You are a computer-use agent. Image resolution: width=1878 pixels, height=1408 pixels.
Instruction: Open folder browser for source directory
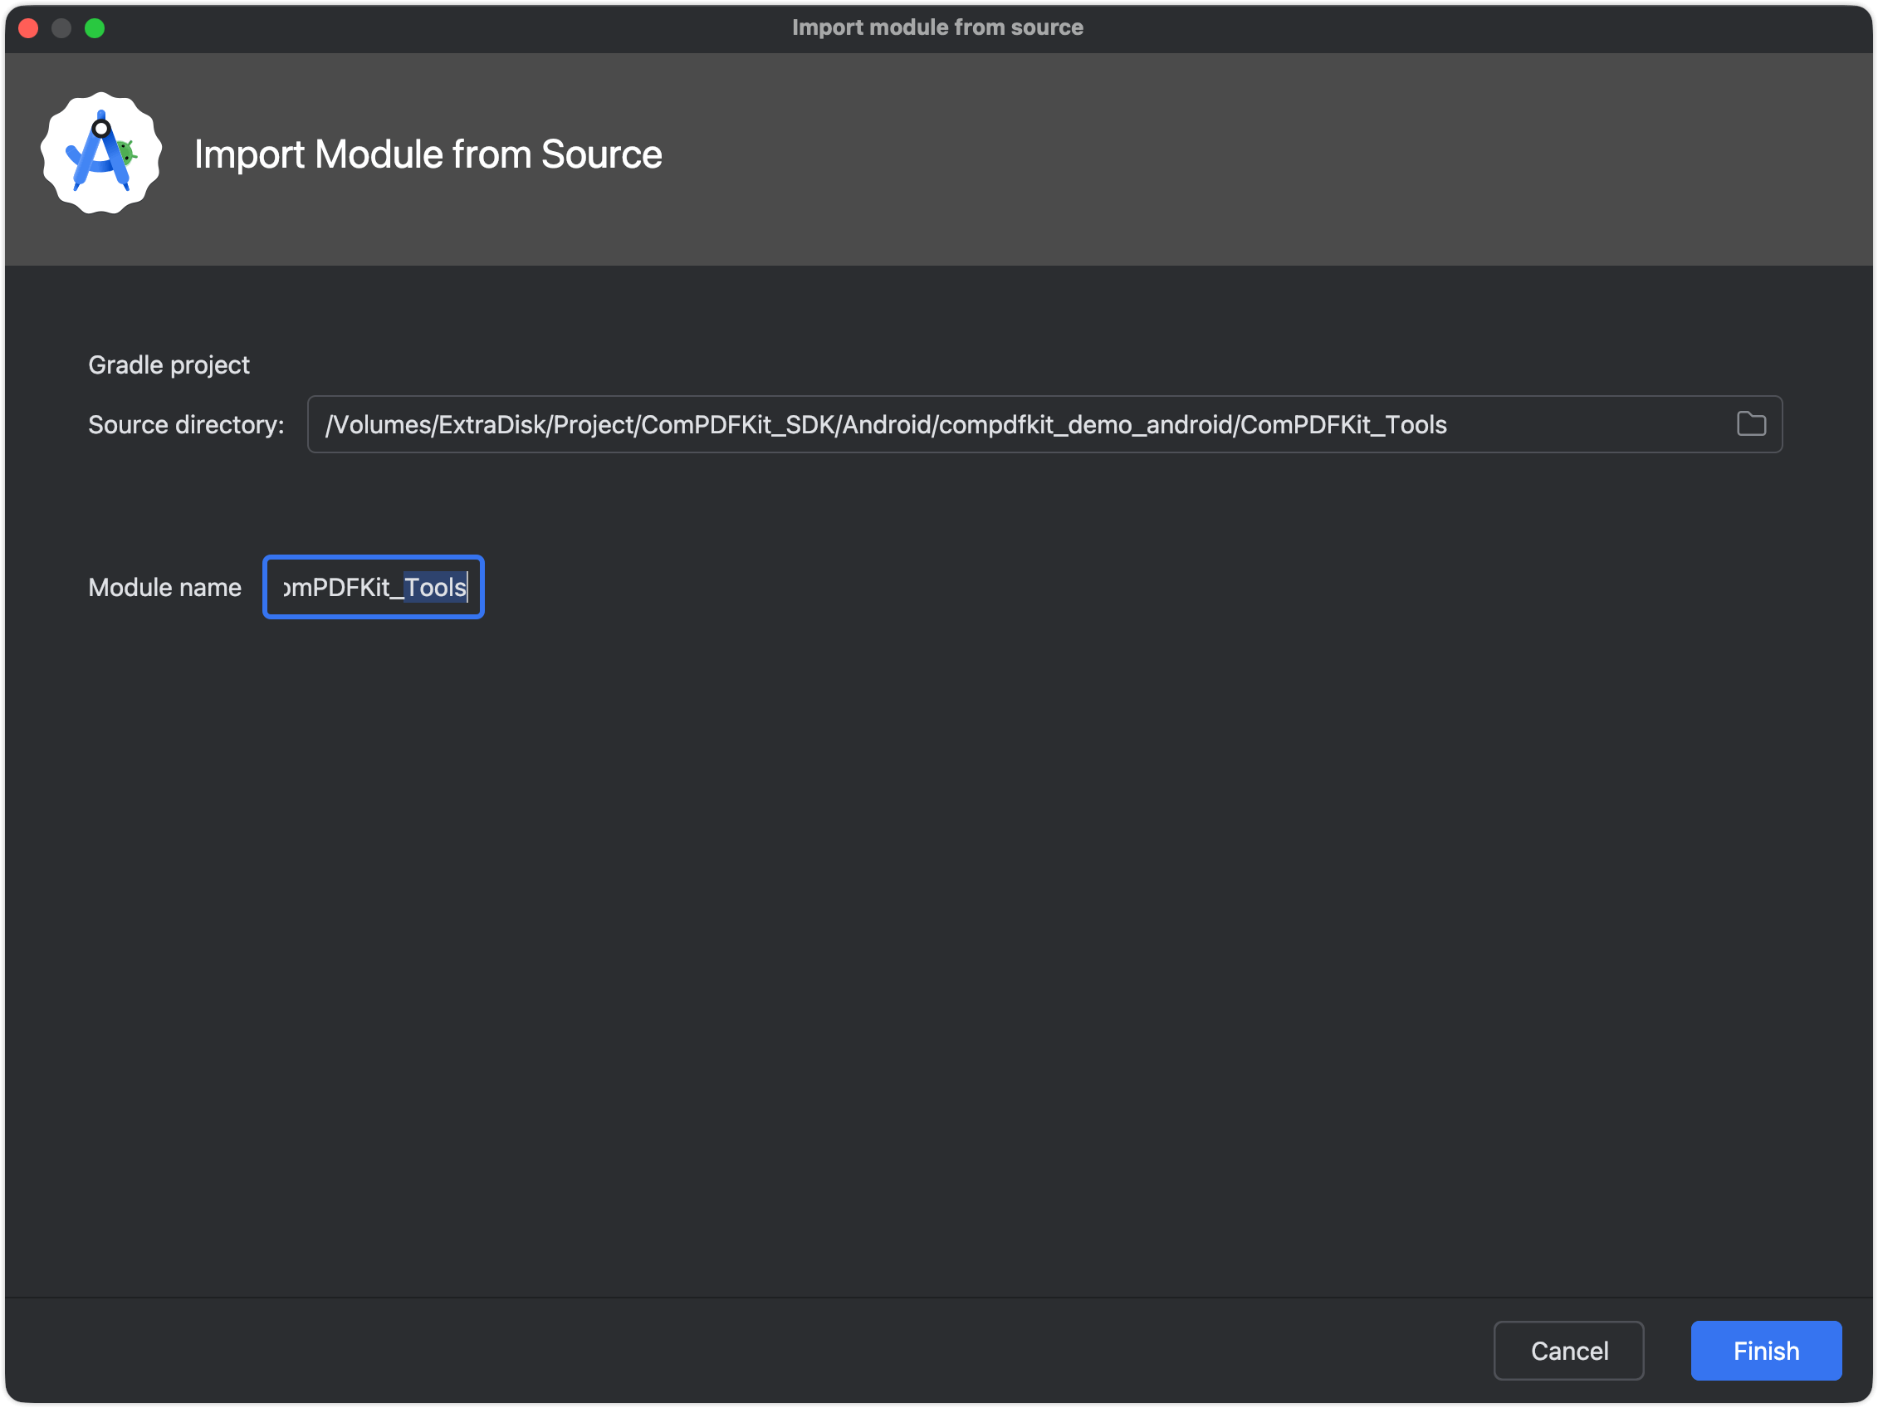point(1751,423)
